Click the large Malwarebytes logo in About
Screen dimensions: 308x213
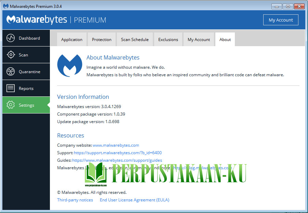coord(70,66)
